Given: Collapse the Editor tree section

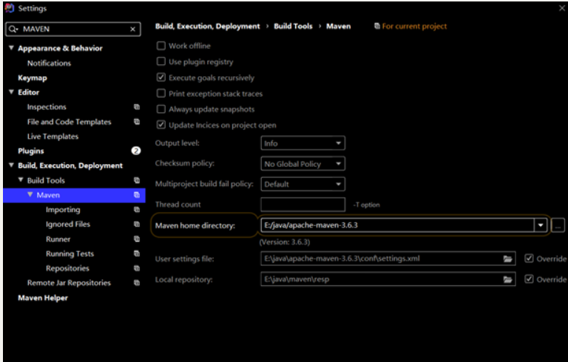Looking at the screenshot, I should click(x=11, y=92).
